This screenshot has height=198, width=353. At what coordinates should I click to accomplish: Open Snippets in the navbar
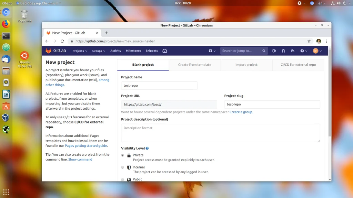[152, 51]
